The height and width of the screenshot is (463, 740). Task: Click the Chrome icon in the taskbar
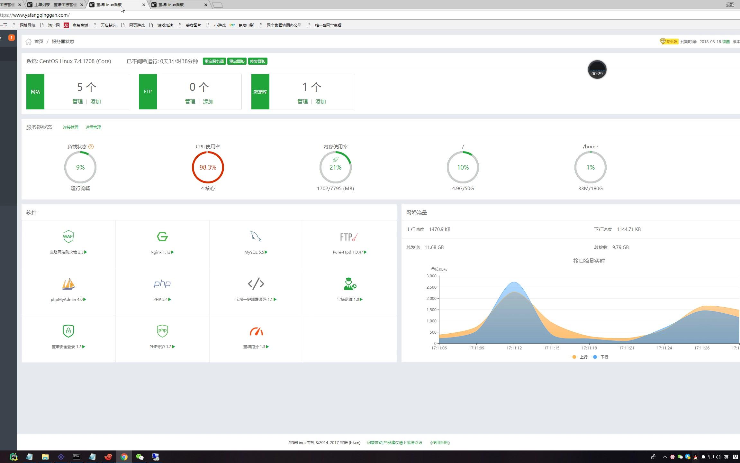click(124, 457)
